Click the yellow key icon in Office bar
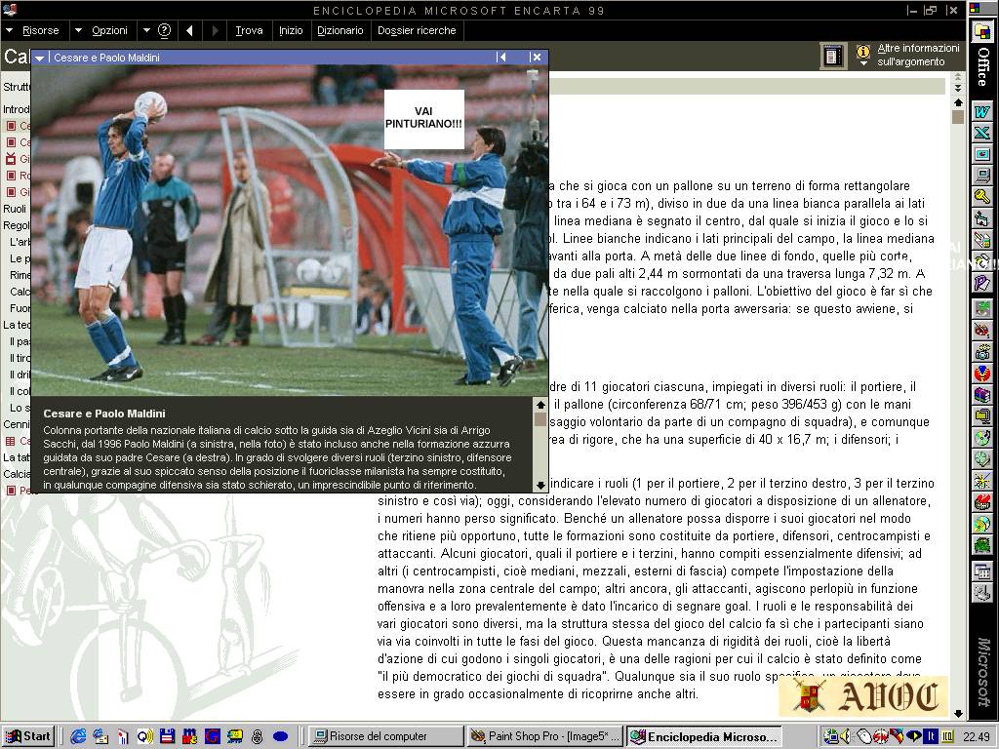Viewport: 999px width, 749px height. (x=981, y=196)
